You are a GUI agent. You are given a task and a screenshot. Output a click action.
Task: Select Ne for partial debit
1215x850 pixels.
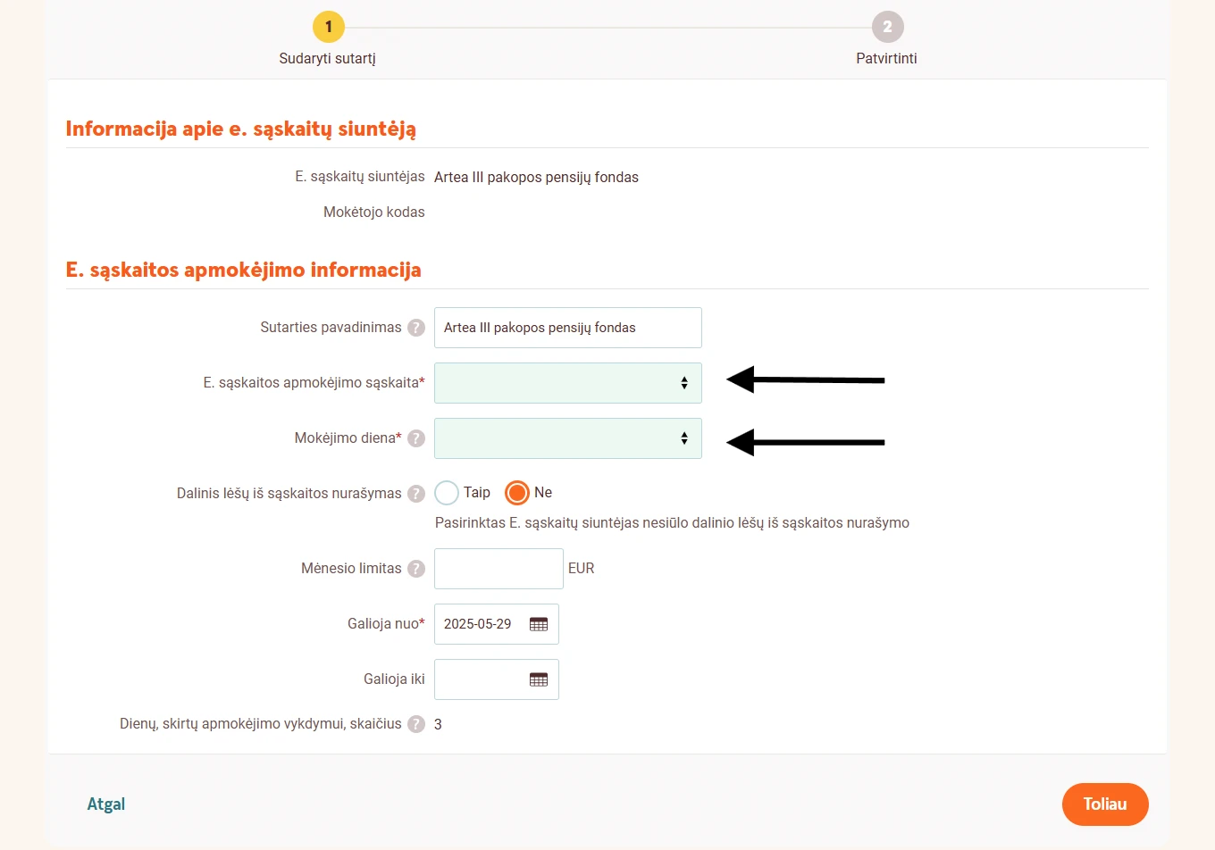(517, 493)
